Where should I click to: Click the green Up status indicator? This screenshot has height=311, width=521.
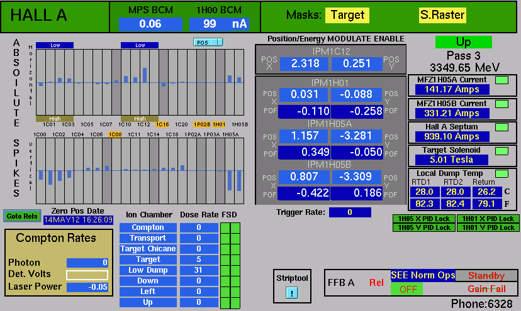pyautogui.click(x=464, y=42)
